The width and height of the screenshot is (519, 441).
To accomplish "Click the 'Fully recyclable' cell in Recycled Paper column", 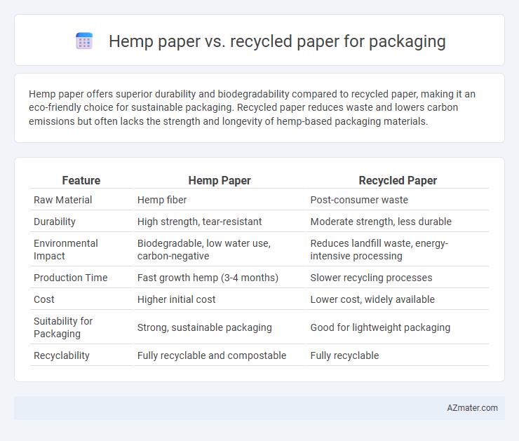I will [x=344, y=355].
